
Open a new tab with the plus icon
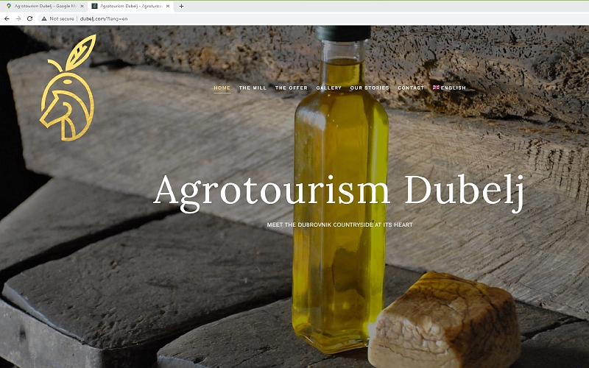(x=181, y=6)
